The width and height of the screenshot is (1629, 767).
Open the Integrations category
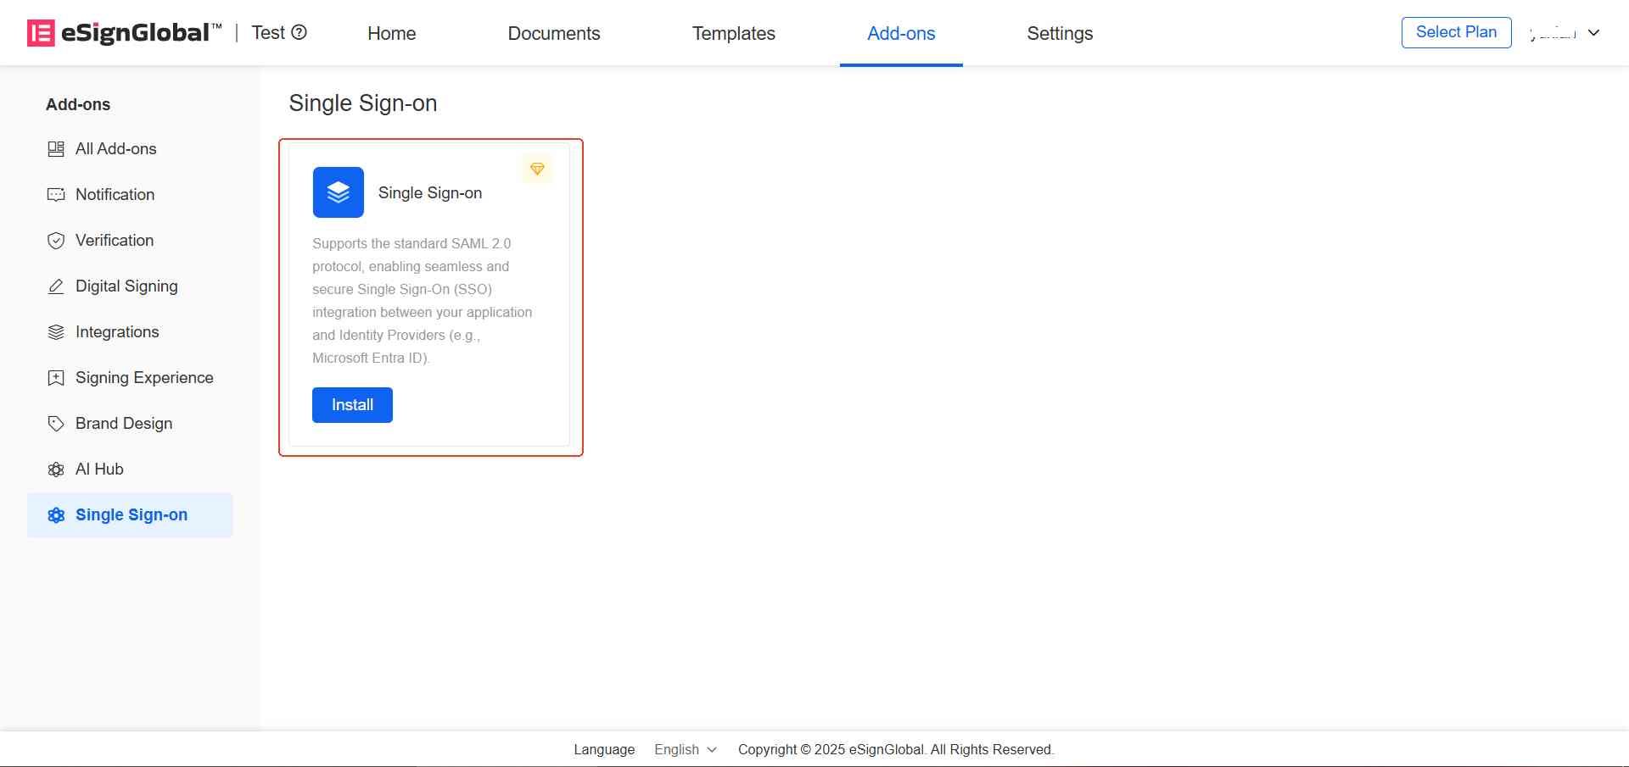click(130, 332)
